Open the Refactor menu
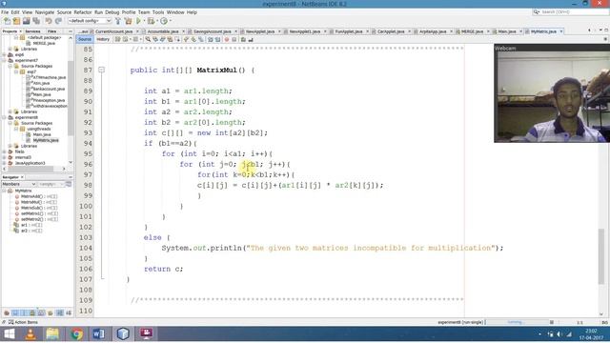The width and height of the screenshot is (610, 343). click(x=83, y=12)
